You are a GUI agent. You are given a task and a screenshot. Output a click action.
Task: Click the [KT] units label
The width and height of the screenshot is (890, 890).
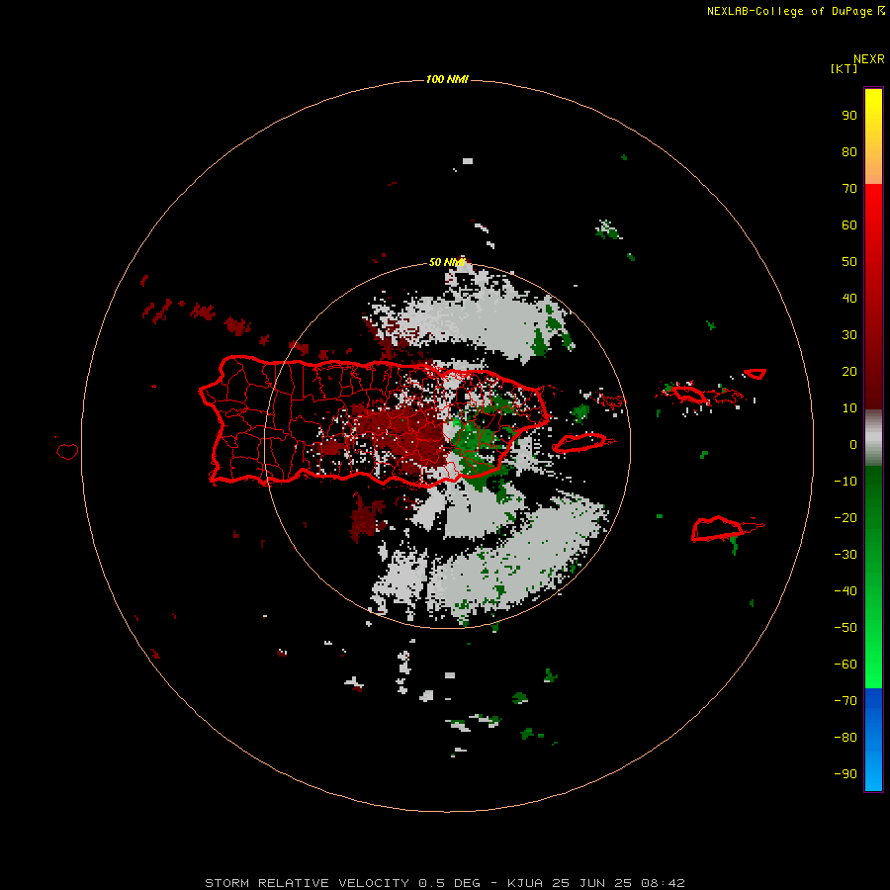(844, 68)
